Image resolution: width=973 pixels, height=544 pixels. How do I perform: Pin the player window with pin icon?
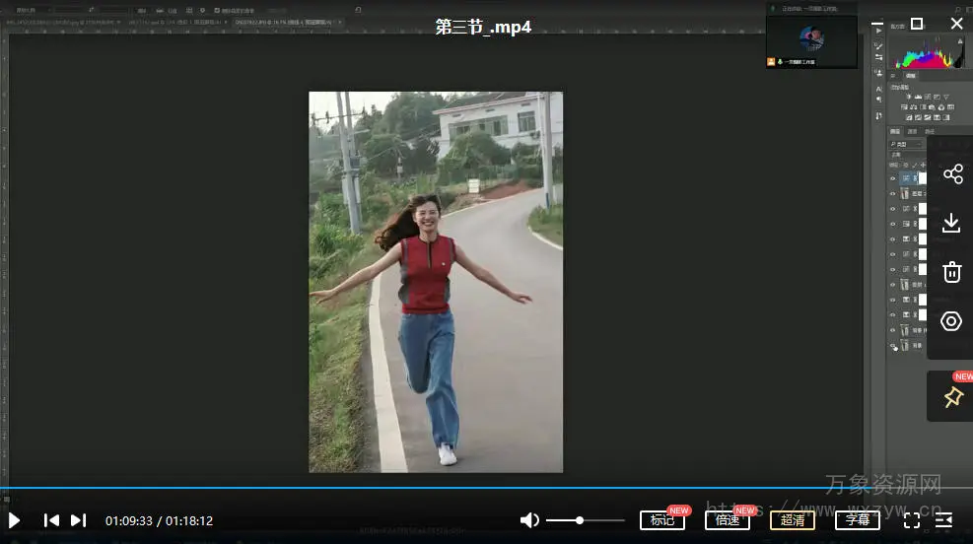(x=952, y=396)
